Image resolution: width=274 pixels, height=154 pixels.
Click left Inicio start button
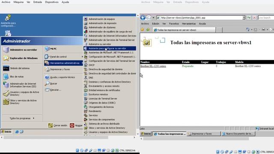6,132
